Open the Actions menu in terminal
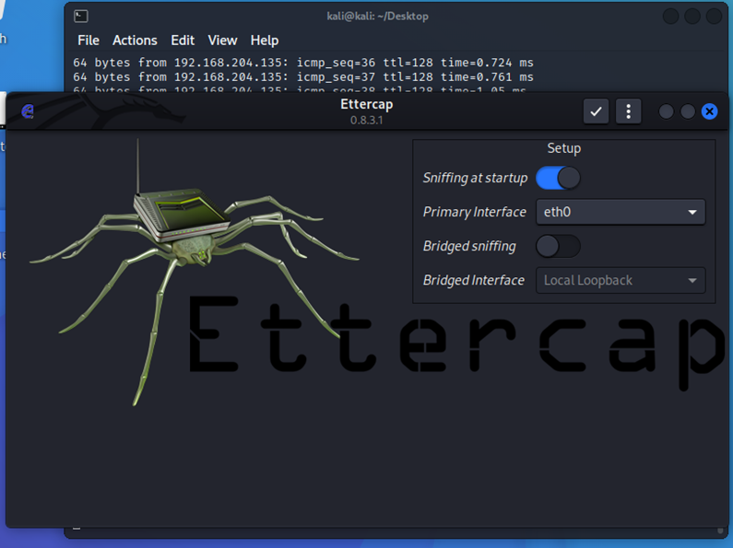 [x=135, y=41]
